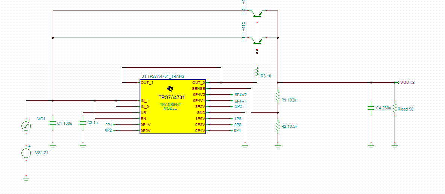Select the VS1 voltage source symbol

tap(26, 153)
